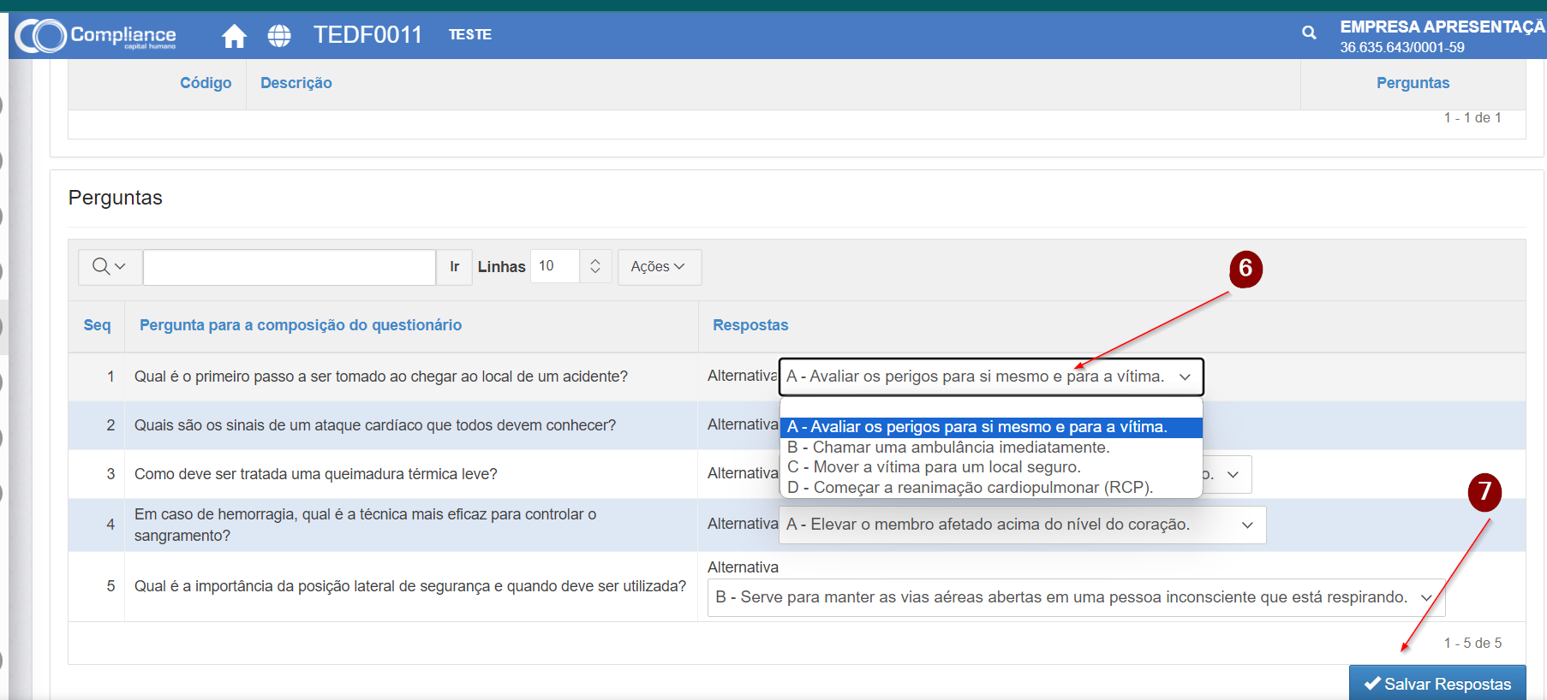The width and height of the screenshot is (1547, 700).
Task: Click the TESTE label in header
Action: pyautogui.click(x=470, y=34)
